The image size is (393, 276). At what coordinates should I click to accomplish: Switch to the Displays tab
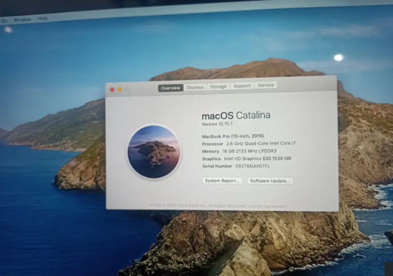point(195,87)
